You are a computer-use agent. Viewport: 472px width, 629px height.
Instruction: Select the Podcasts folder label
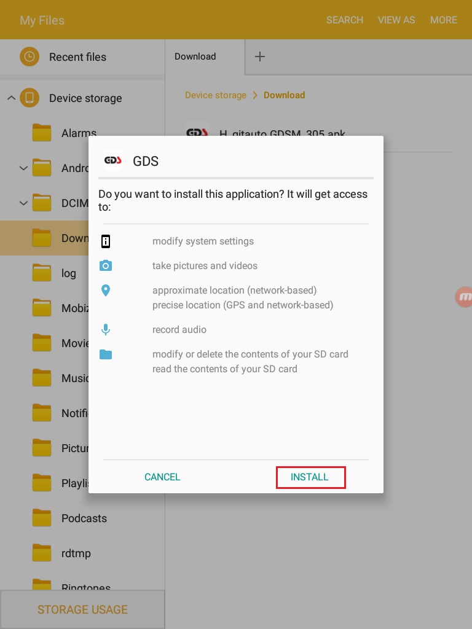pyautogui.click(x=84, y=518)
